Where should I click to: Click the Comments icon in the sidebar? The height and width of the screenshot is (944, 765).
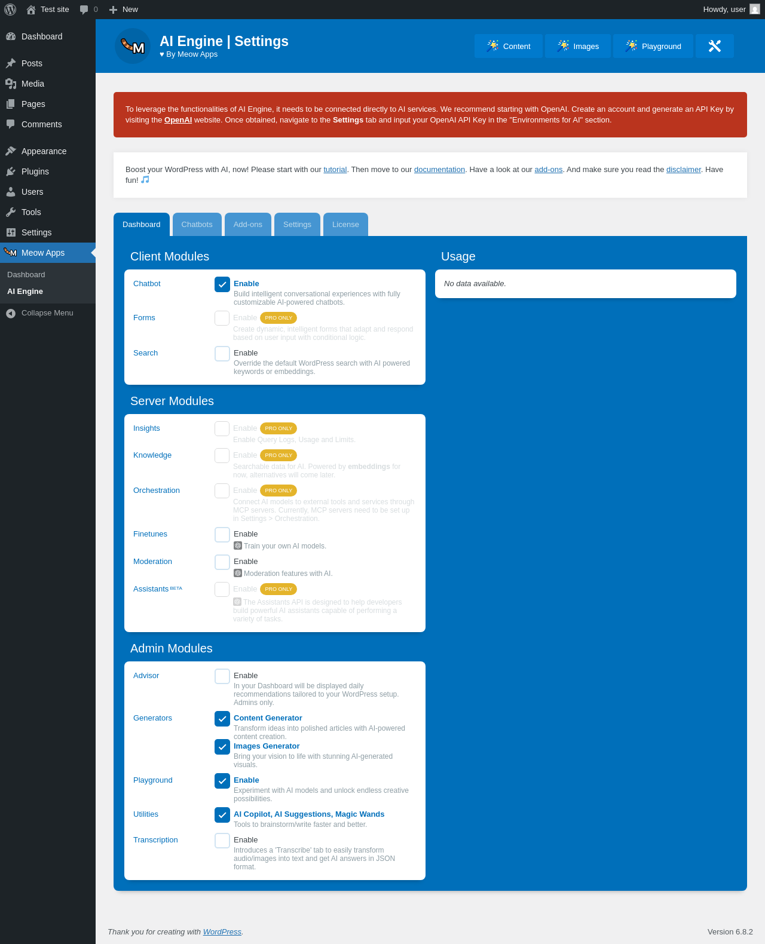[x=11, y=124]
